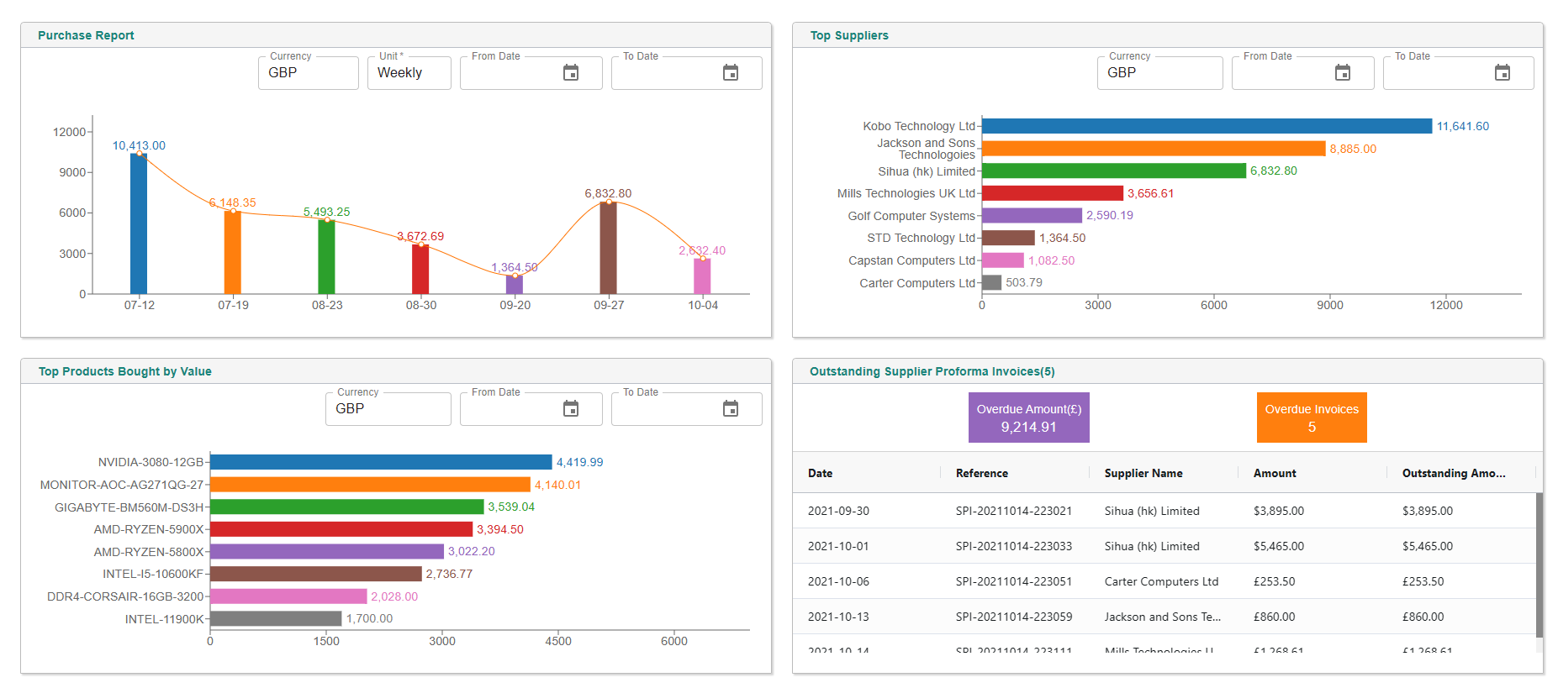Sort table by Supplier Name header

click(1143, 474)
